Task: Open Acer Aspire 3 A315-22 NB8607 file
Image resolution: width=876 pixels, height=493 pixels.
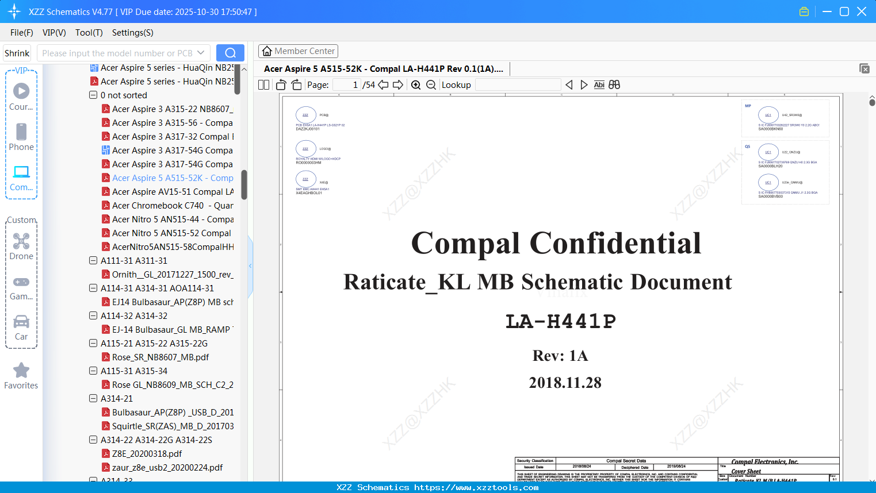Action: click(x=168, y=109)
